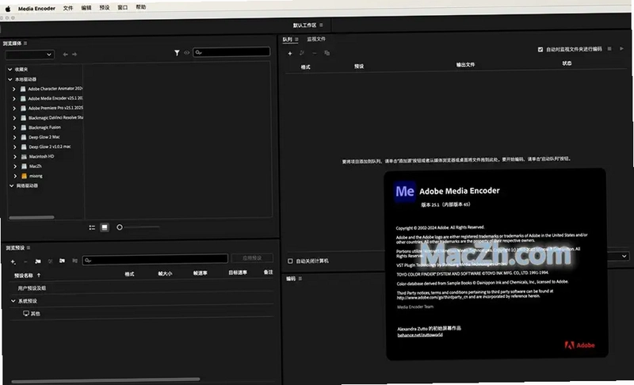Collapse the 本地驱动器 tree section
This screenshot has width=634, height=385.
[x=10, y=79]
